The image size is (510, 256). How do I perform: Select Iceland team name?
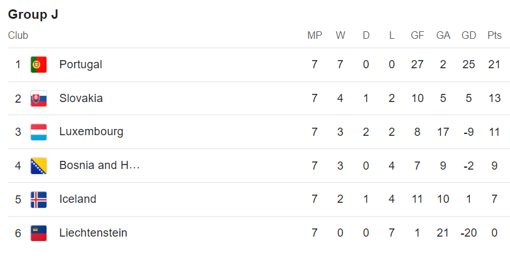78,200
